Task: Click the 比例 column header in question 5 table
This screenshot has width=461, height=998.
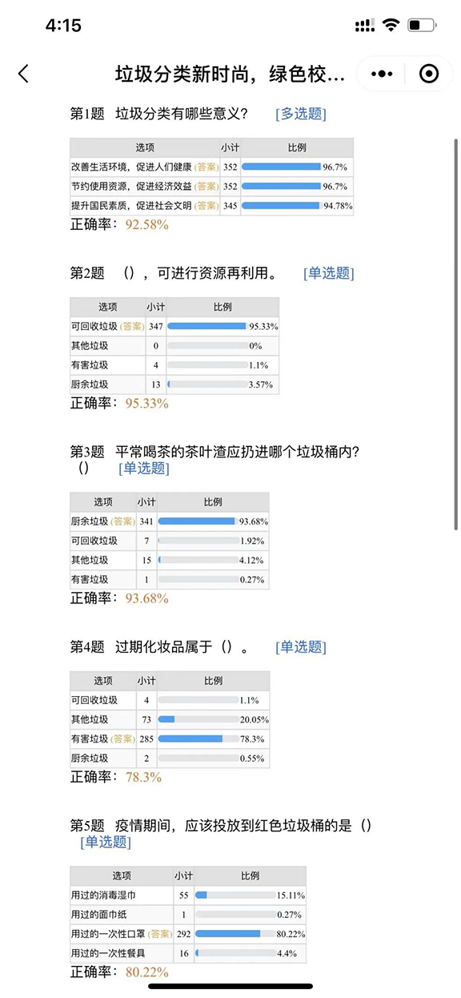Action: pos(249,876)
